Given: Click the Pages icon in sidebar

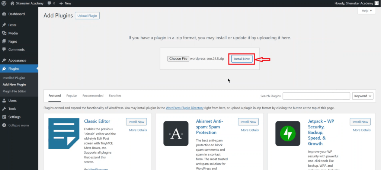Looking at the screenshot, I should click(4, 42).
